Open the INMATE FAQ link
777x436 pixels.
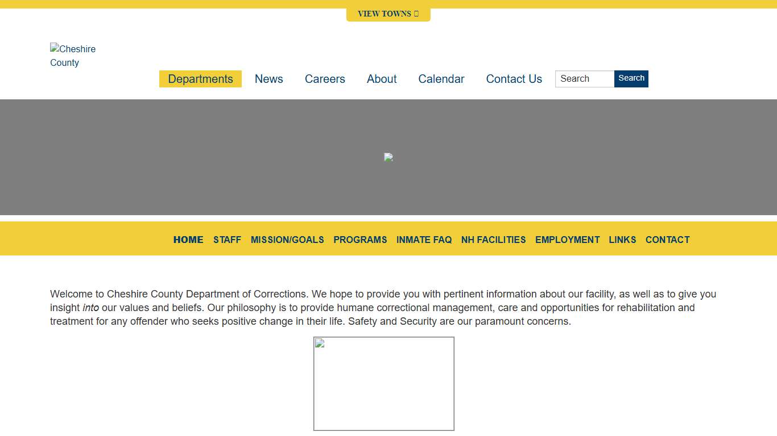pos(424,240)
